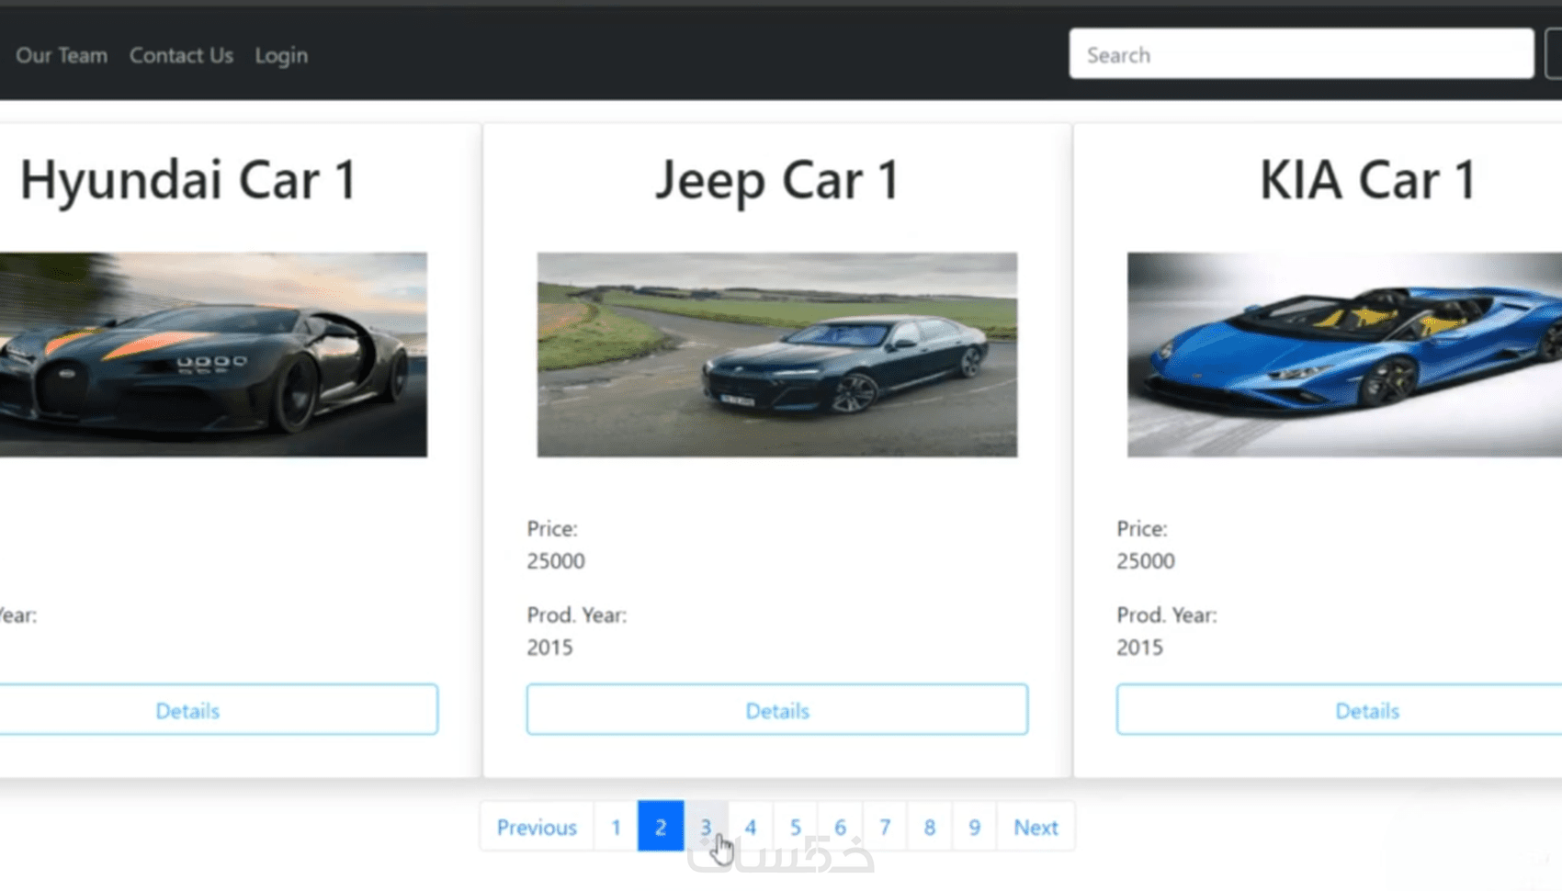Click the KIA Car 1 title
The image size is (1562, 891).
[1367, 180]
